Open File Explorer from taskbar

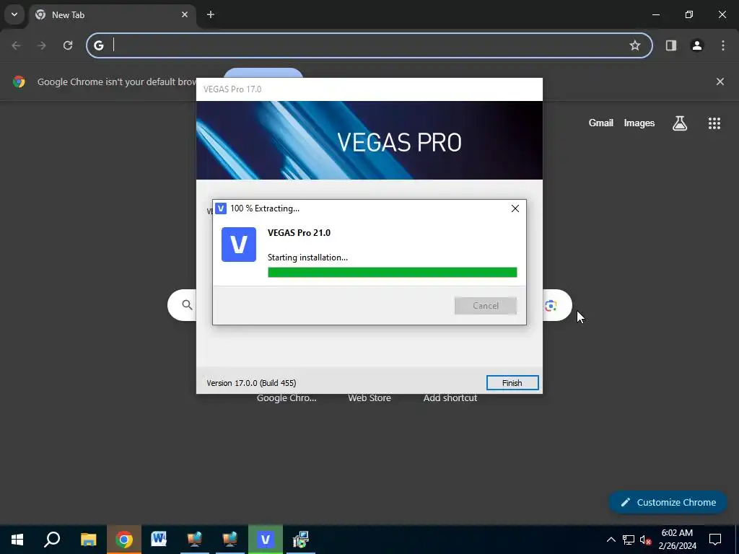point(88,540)
